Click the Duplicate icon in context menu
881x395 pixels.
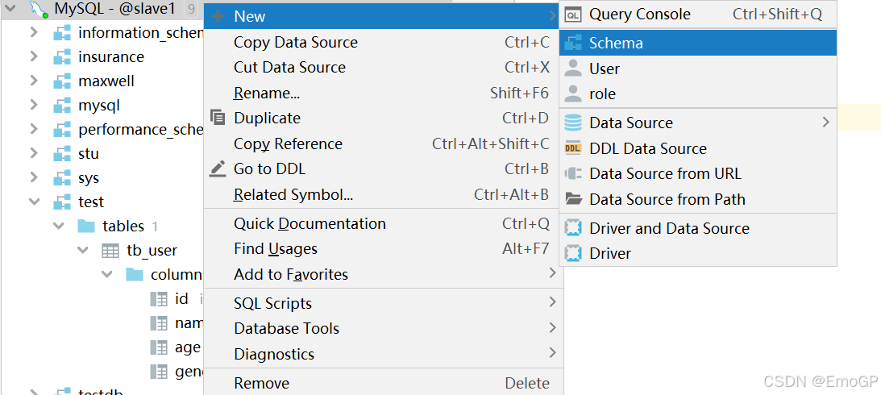[x=218, y=118]
